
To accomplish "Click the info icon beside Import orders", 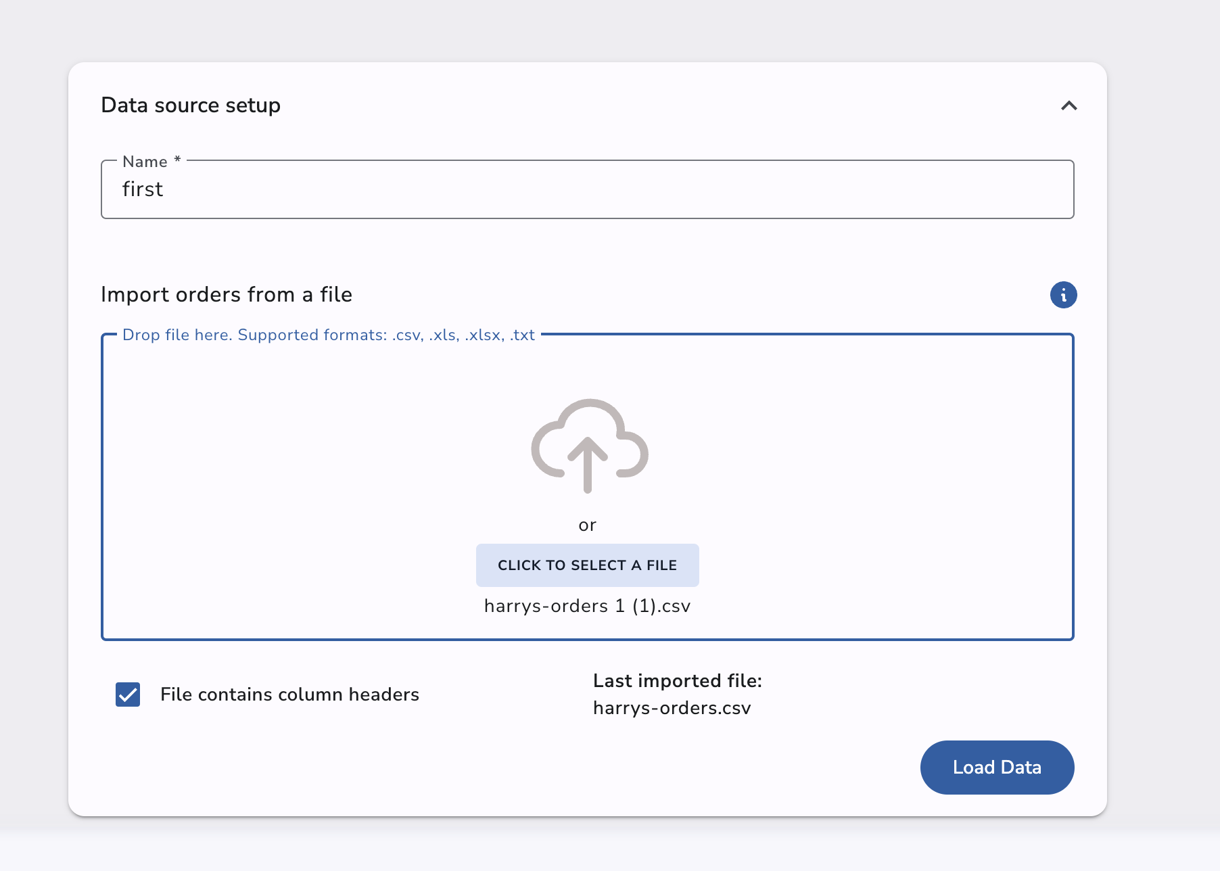I will (1063, 295).
